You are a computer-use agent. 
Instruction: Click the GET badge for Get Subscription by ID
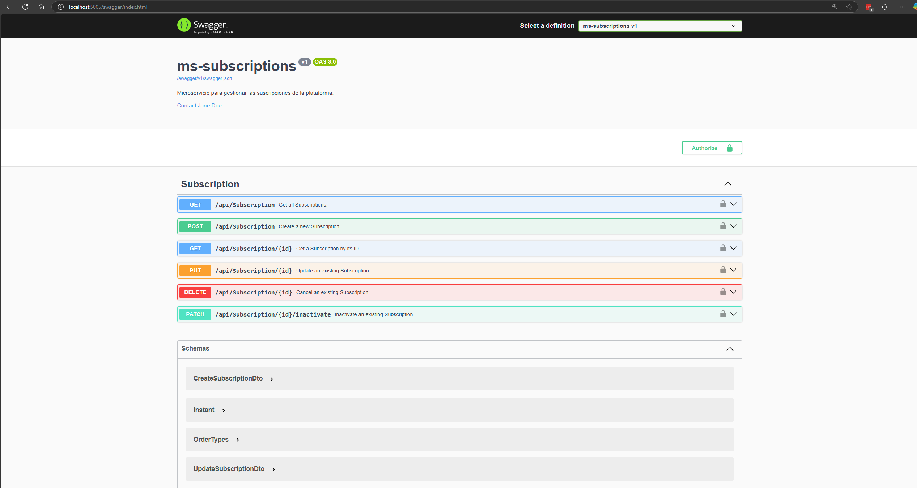(x=195, y=249)
